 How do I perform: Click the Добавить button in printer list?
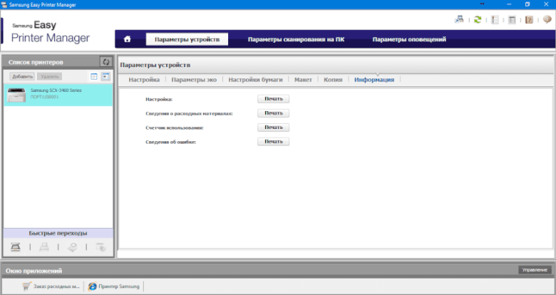tap(22, 76)
